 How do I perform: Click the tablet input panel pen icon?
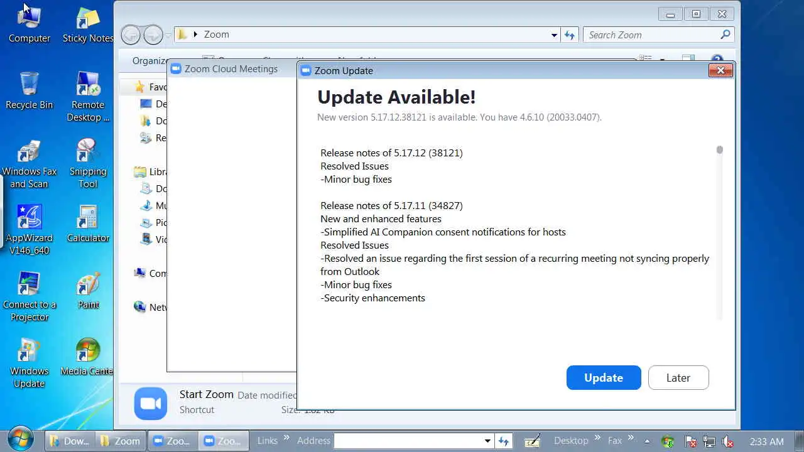[532, 441]
